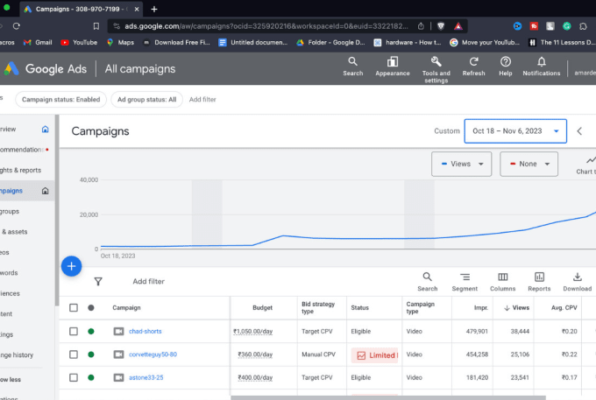Open the YouTube bookmark
Screen dimensions: 596x400
coord(79,43)
